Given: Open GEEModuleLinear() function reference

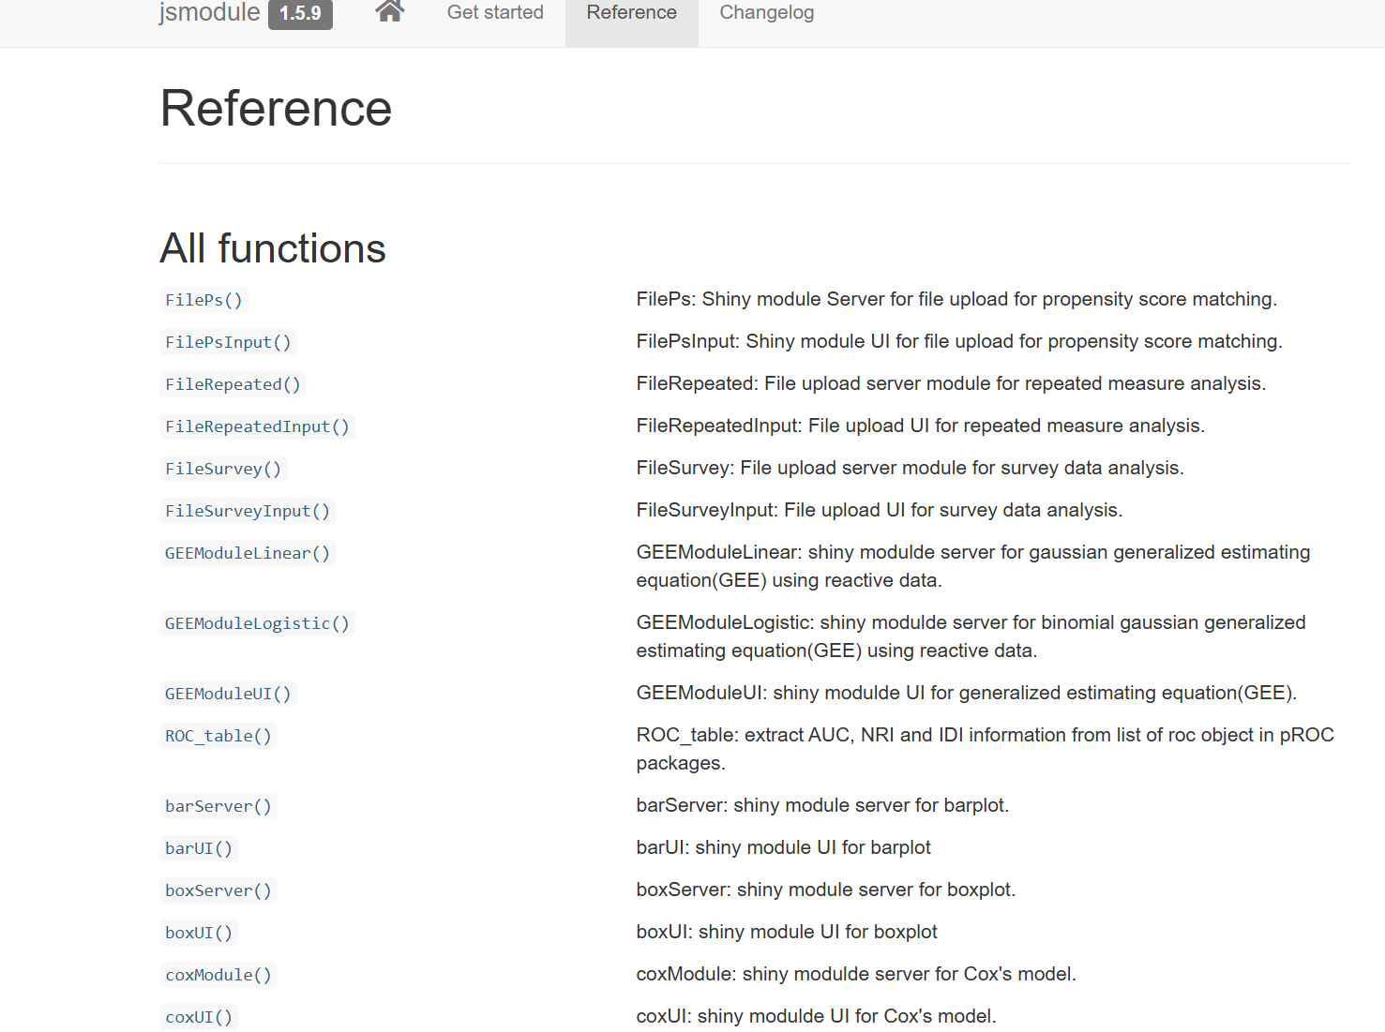Looking at the screenshot, I should (248, 553).
